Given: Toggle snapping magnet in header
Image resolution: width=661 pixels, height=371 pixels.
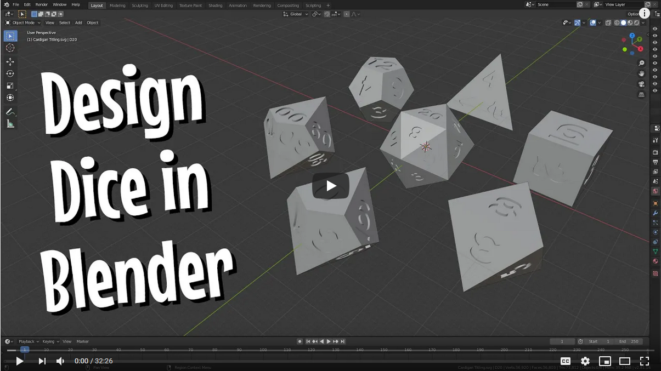Looking at the screenshot, I should click(327, 14).
